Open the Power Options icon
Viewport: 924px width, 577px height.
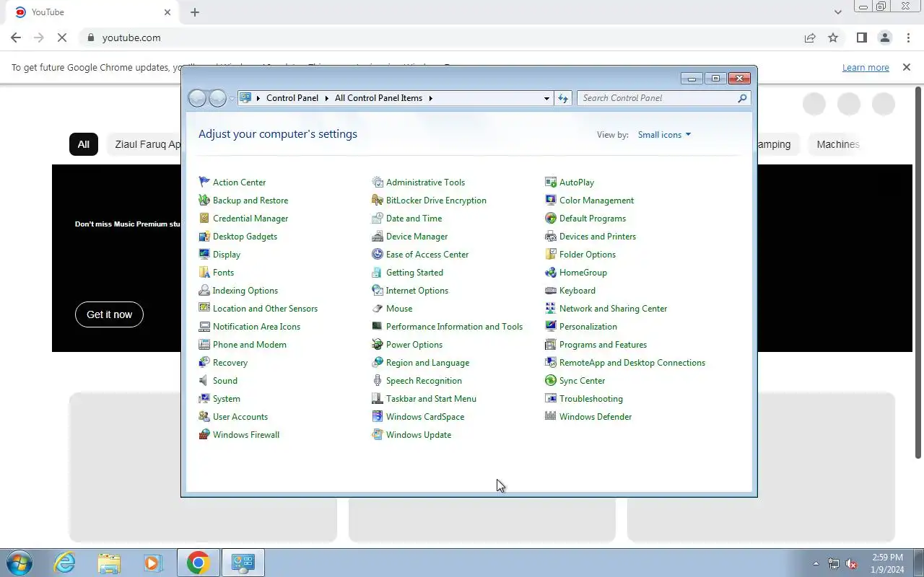pyautogui.click(x=378, y=345)
